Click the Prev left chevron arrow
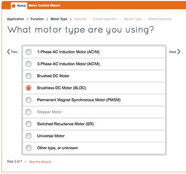Screen dimensions: 186x174 point(8,52)
